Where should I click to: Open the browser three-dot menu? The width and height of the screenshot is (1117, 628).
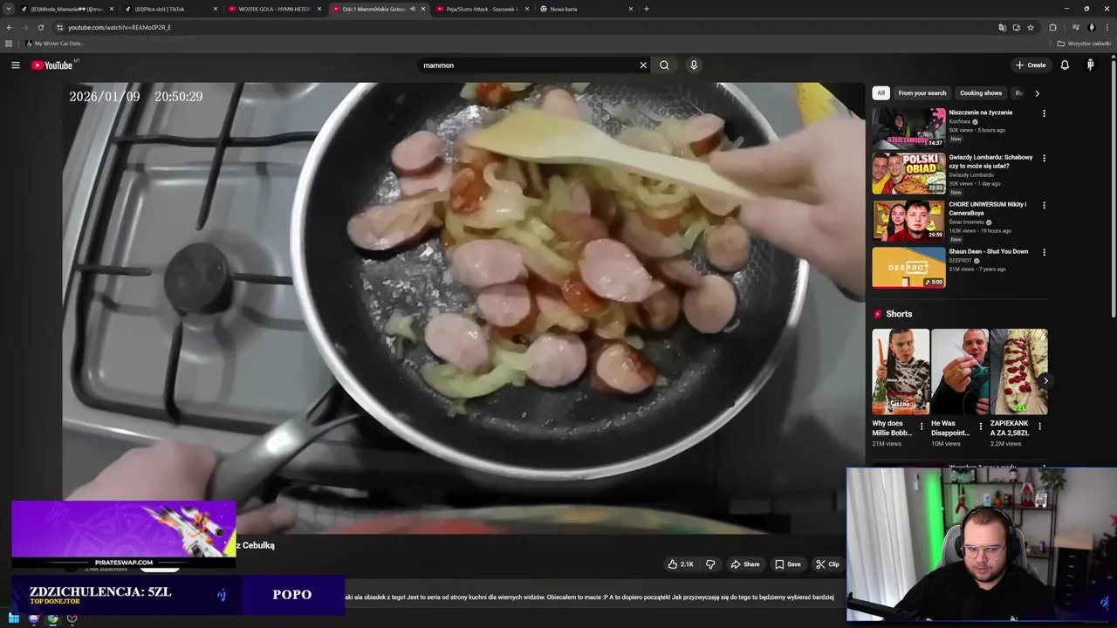pos(1106,27)
